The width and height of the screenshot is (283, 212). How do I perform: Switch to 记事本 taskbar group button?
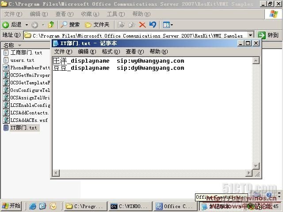221,206
